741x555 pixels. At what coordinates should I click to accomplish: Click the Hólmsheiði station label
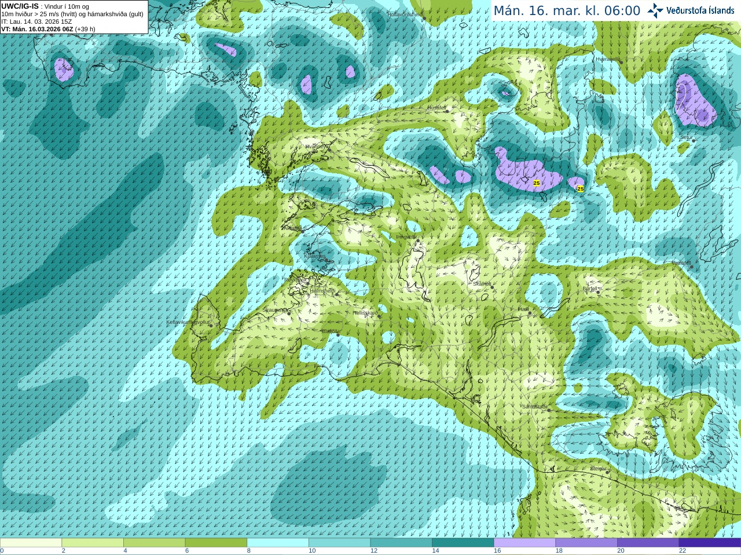click(322, 291)
